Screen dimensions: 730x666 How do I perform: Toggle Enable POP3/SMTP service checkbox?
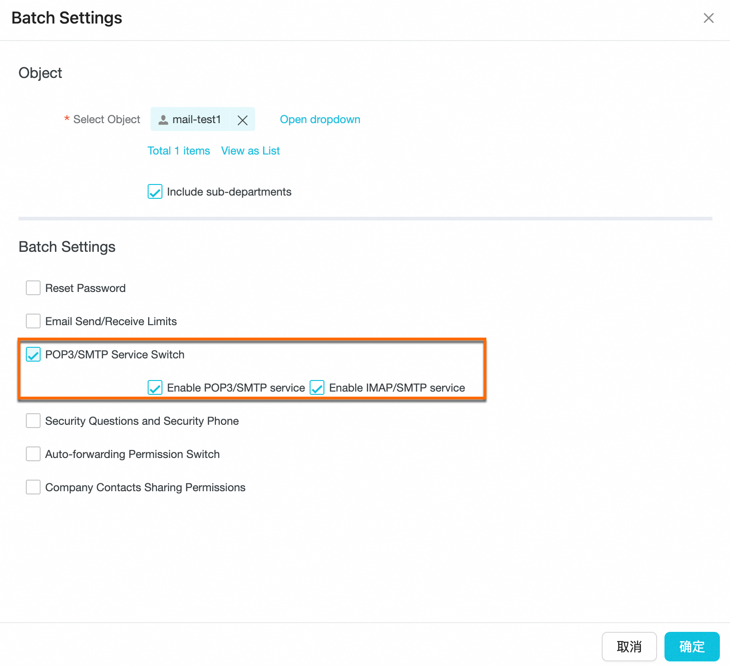pyautogui.click(x=155, y=387)
